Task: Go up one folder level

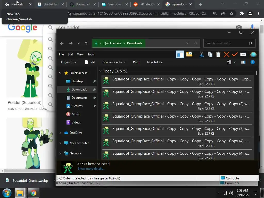Action: (86, 43)
